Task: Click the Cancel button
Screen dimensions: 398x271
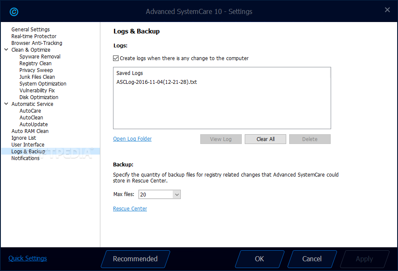Action: [x=312, y=259]
